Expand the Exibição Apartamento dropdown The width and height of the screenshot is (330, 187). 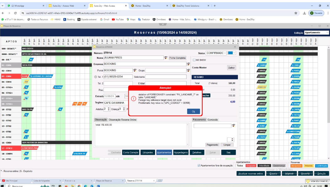(316, 33)
